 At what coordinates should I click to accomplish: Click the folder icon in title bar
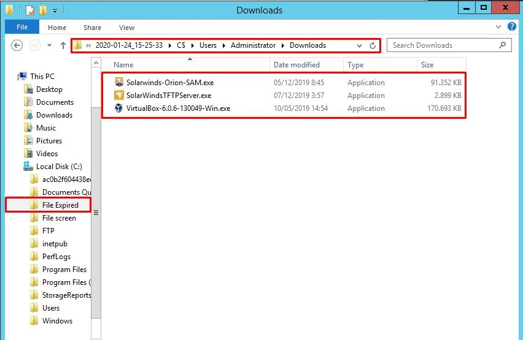(10, 10)
